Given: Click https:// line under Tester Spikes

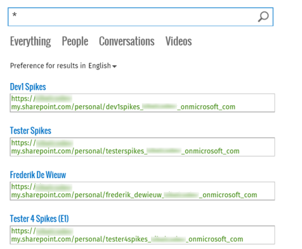Looking at the screenshot, I should (42, 143).
